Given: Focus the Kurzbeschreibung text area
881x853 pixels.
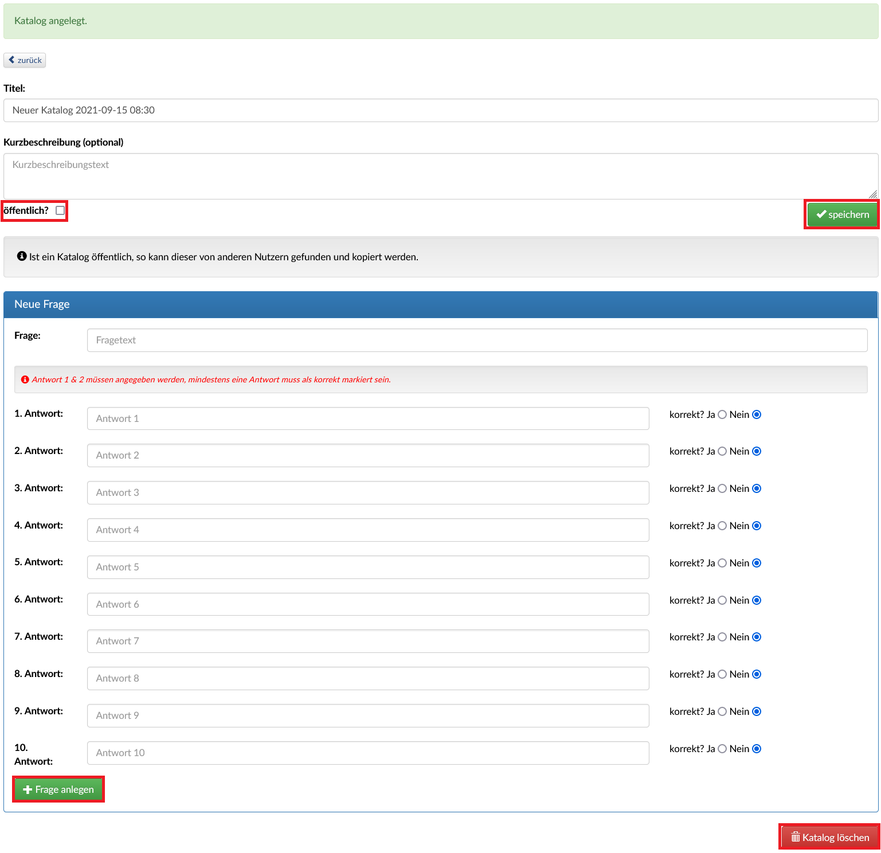Looking at the screenshot, I should tap(440, 175).
